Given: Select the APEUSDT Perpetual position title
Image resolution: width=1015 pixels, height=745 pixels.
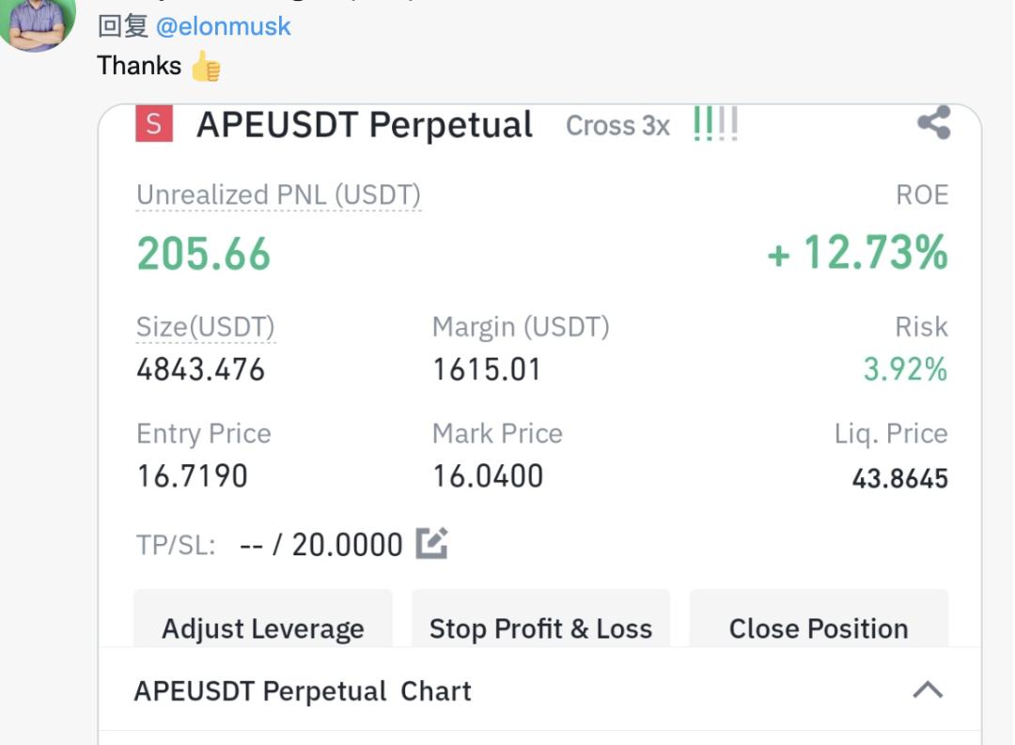Looking at the screenshot, I should tap(365, 125).
